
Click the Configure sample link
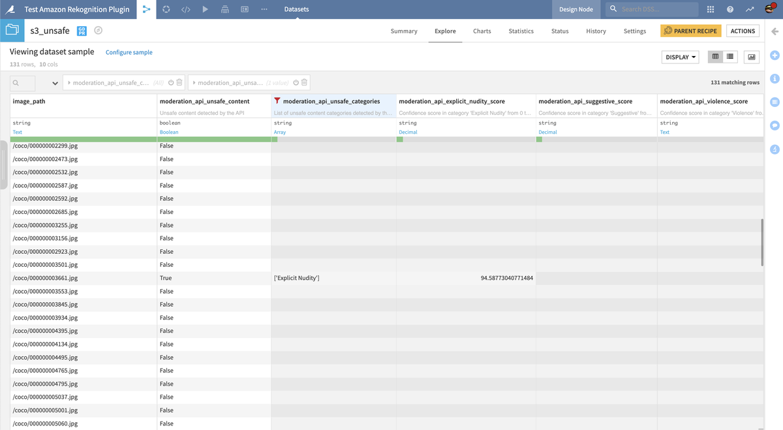[x=129, y=52]
